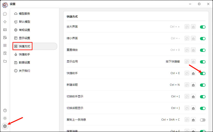Click the clear icon for 切换助手显示 shortcut
Screen dimensions: 213x132
point(193,97)
